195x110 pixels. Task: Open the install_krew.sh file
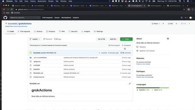pyautogui.click(x=39, y=77)
